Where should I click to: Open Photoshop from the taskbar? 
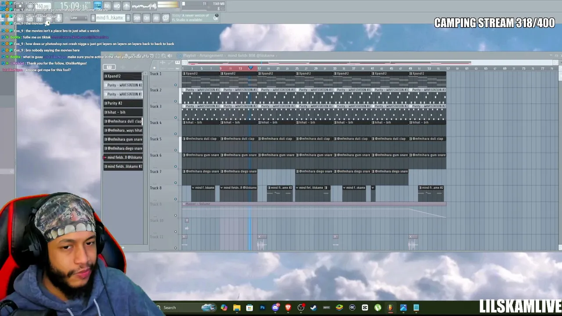pyautogui.click(x=263, y=308)
